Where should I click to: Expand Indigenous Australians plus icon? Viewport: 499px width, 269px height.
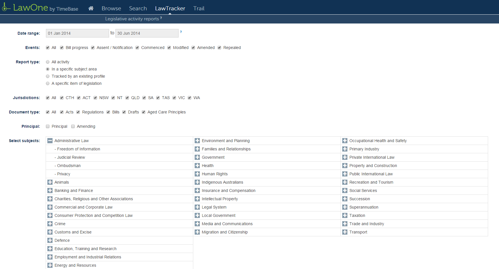(197, 182)
